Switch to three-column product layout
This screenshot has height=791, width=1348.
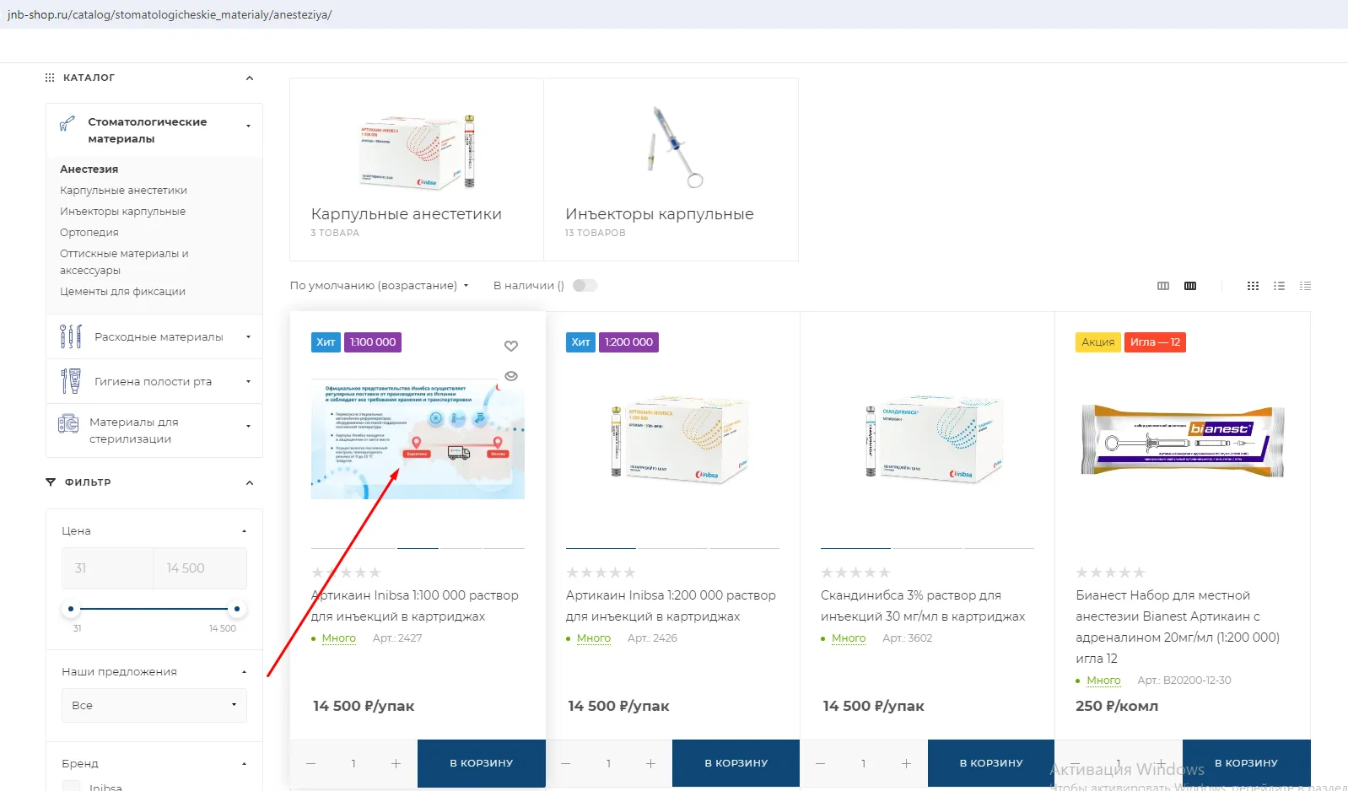click(x=1163, y=286)
